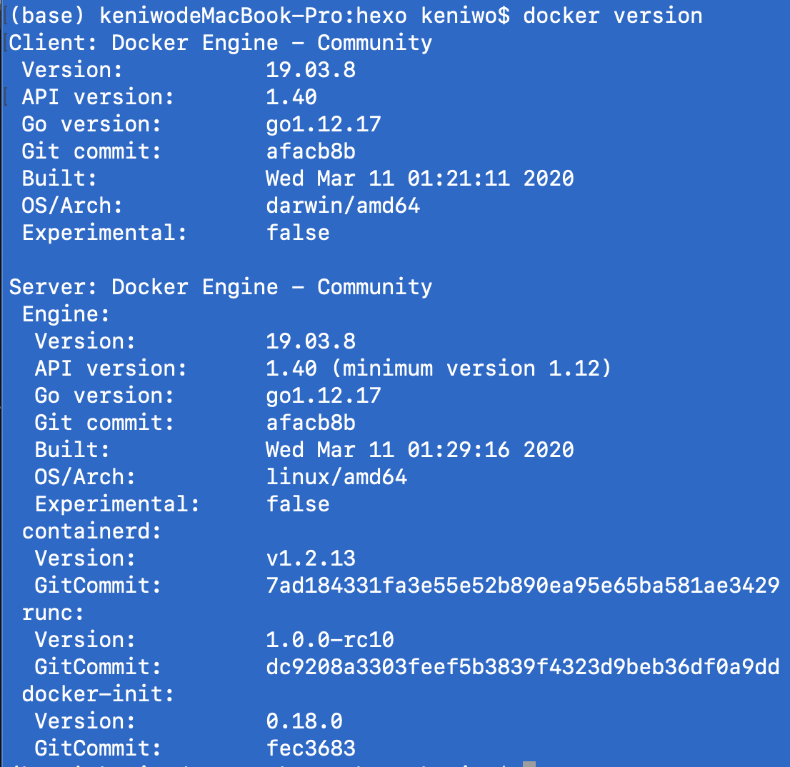This screenshot has width=790, height=767.
Task: Click the containerd version v1.2.13
Action: click(311, 558)
